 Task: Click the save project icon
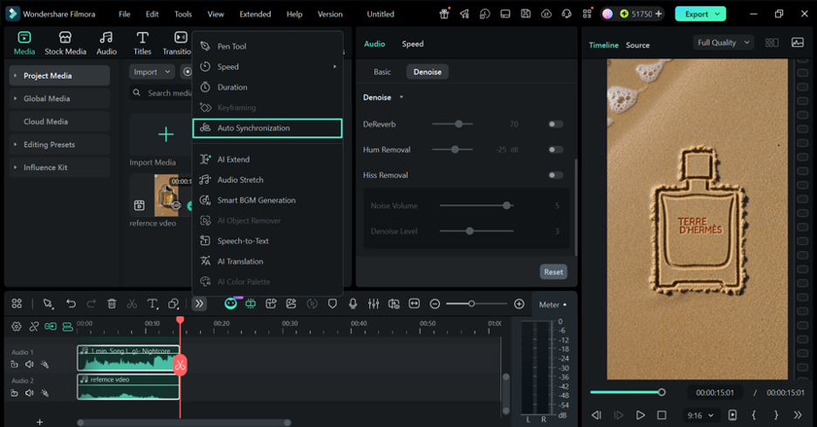[525, 14]
